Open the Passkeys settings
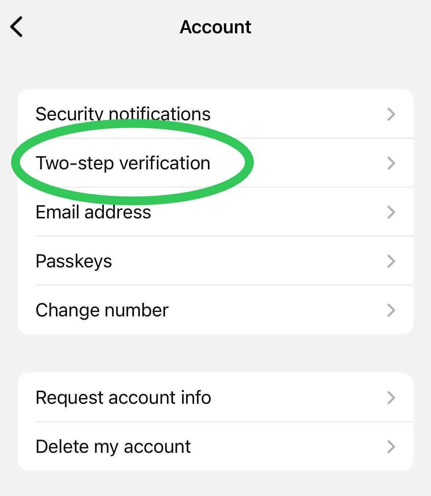This screenshot has width=431, height=496. tap(74, 261)
